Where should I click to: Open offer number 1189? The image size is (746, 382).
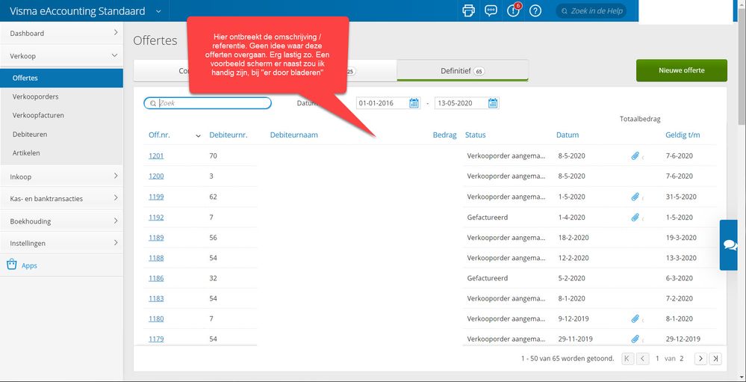coord(156,238)
